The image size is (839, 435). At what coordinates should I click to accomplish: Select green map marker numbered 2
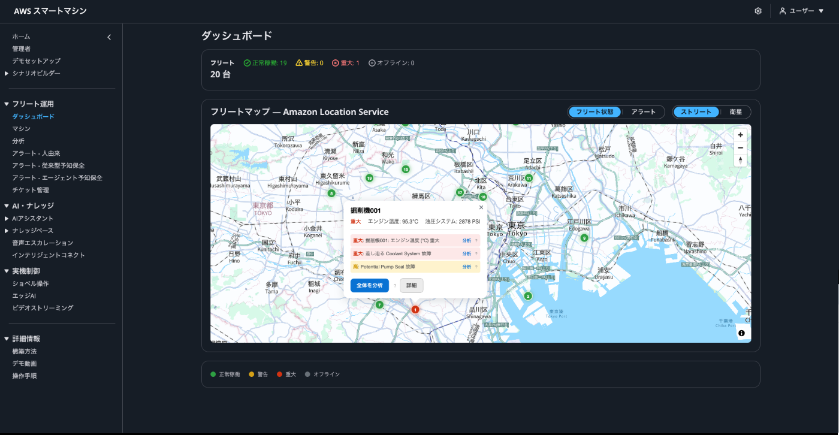(x=528, y=296)
